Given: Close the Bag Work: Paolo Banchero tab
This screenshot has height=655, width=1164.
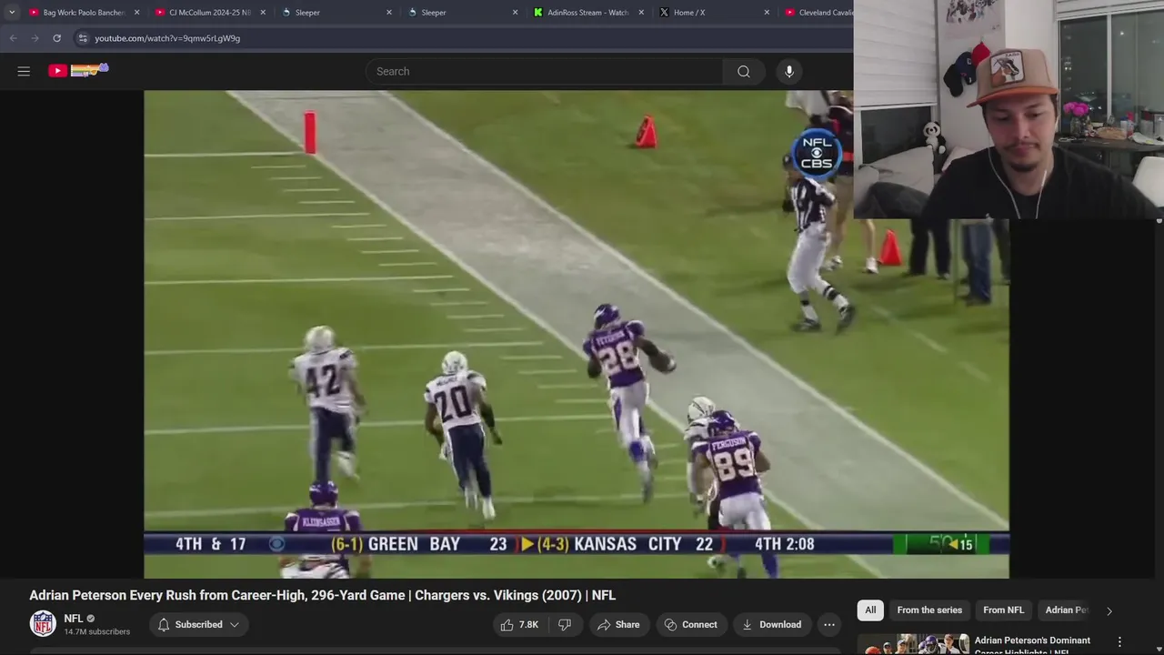Looking at the screenshot, I should (x=136, y=13).
